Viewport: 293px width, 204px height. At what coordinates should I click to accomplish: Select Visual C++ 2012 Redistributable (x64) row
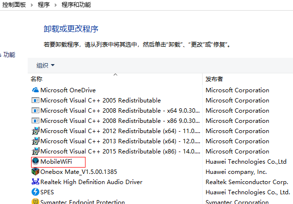click(x=120, y=131)
